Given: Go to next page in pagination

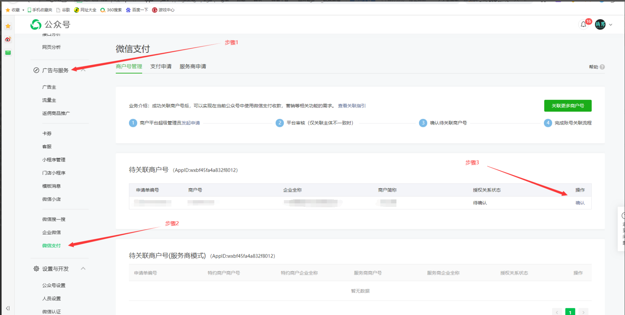Looking at the screenshot, I should pyautogui.click(x=583, y=312).
